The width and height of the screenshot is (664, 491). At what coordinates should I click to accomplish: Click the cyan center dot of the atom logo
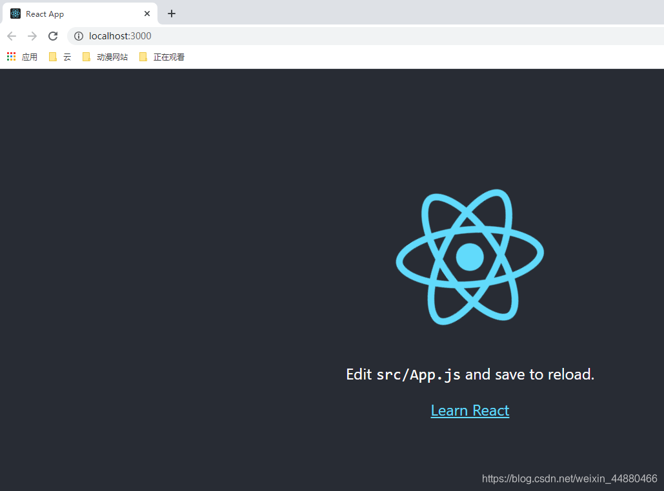click(x=470, y=256)
